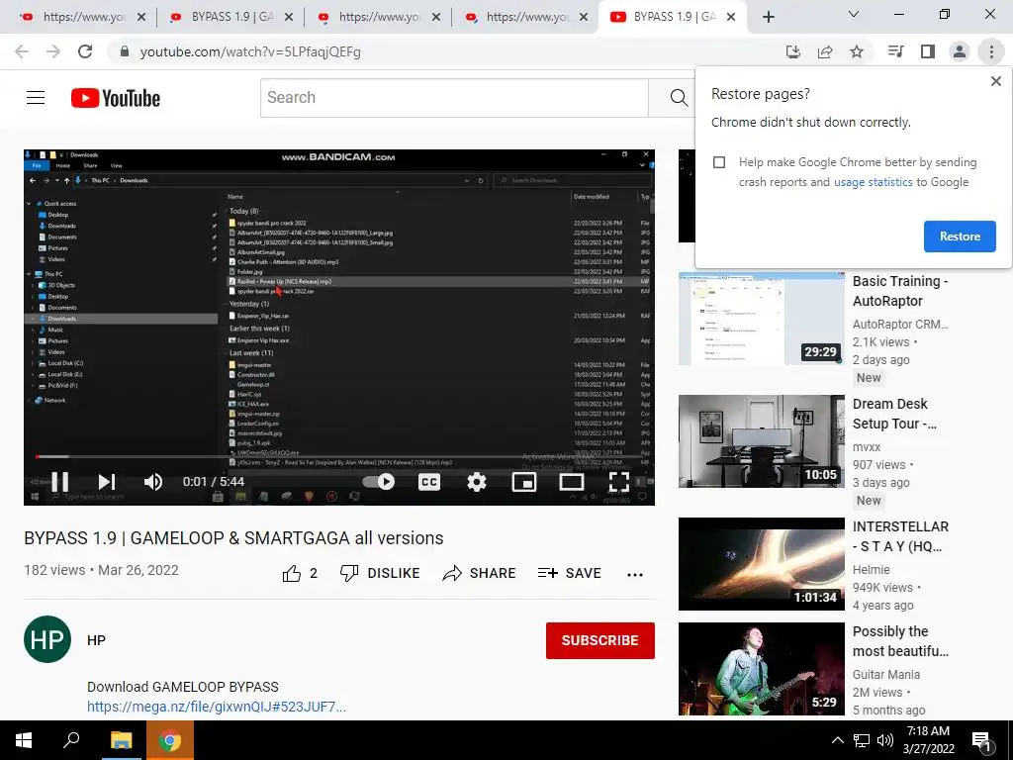Viewport: 1013px width, 760px height.
Task: Open AutoRaptor CRM channel name
Action: [x=900, y=325]
